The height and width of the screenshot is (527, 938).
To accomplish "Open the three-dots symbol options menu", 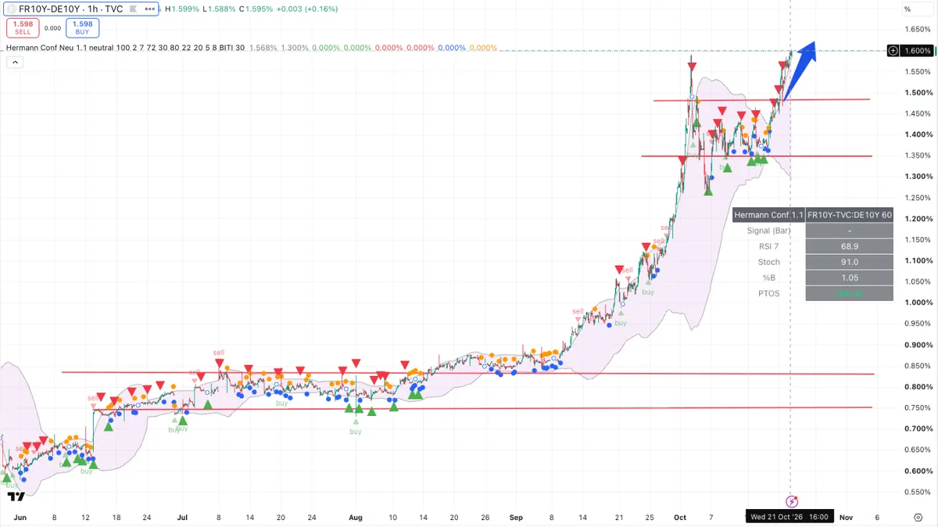I will 149,9.
